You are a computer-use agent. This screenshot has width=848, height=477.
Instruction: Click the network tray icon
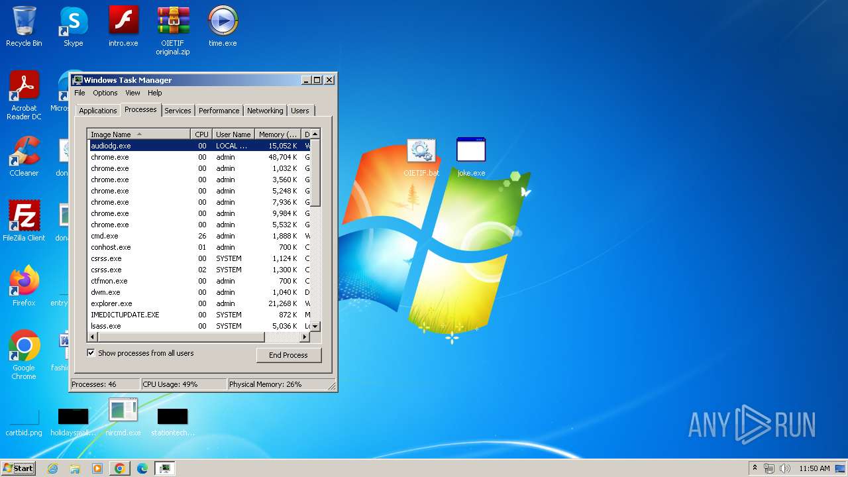click(769, 468)
